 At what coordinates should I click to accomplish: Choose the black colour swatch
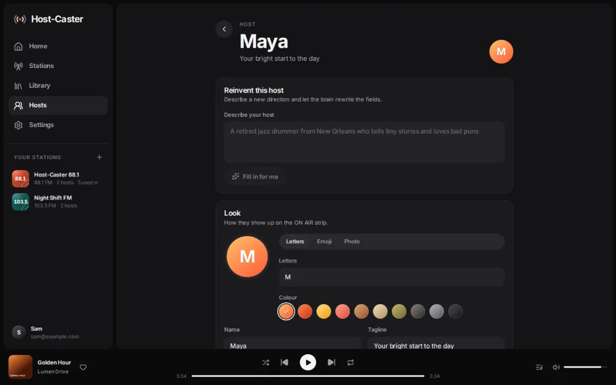pyautogui.click(x=456, y=312)
